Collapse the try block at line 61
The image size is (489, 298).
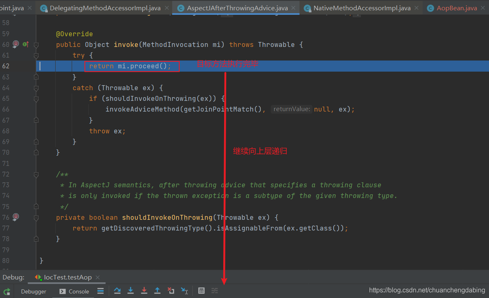tap(36, 56)
